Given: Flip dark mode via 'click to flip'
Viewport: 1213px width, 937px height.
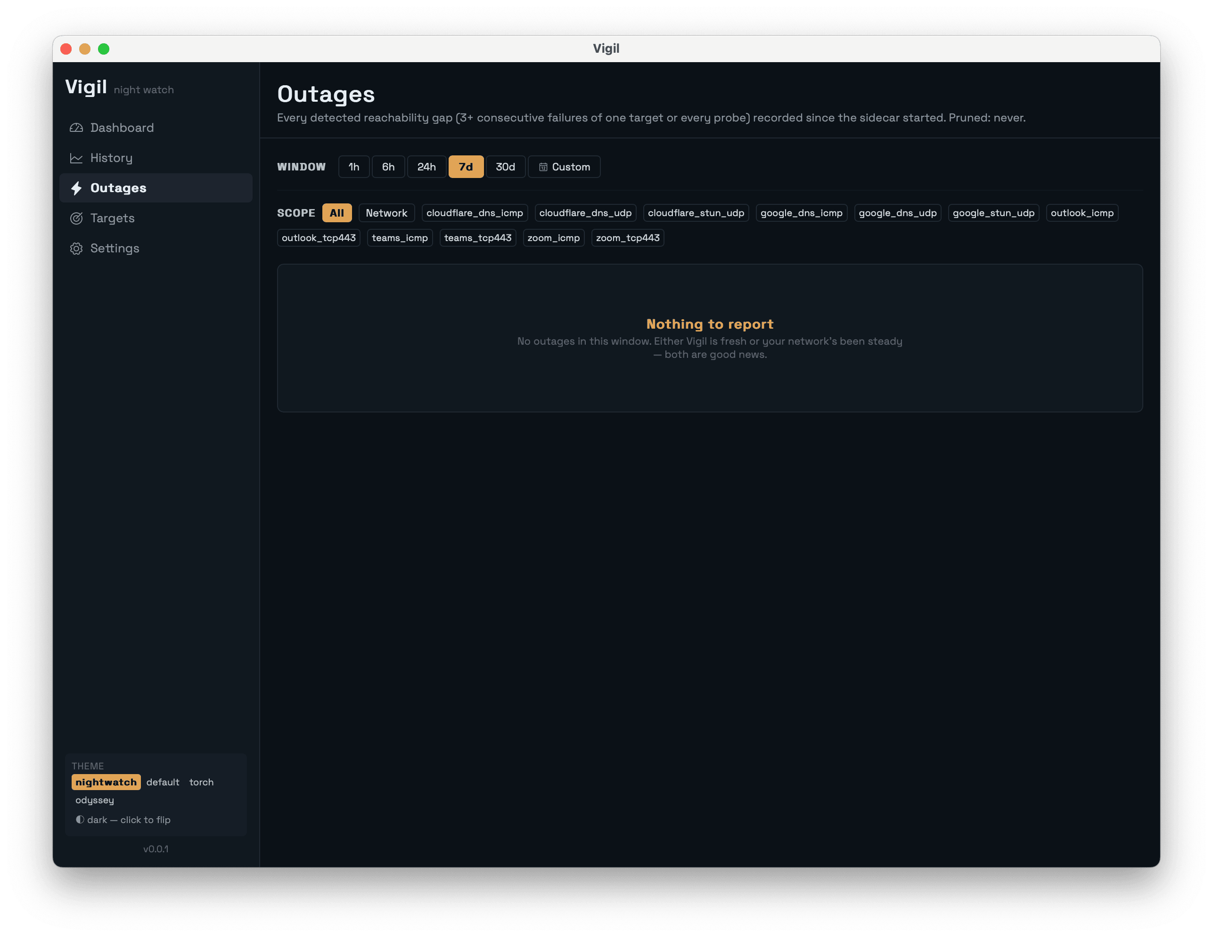Looking at the screenshot, I should pos(123,820).
